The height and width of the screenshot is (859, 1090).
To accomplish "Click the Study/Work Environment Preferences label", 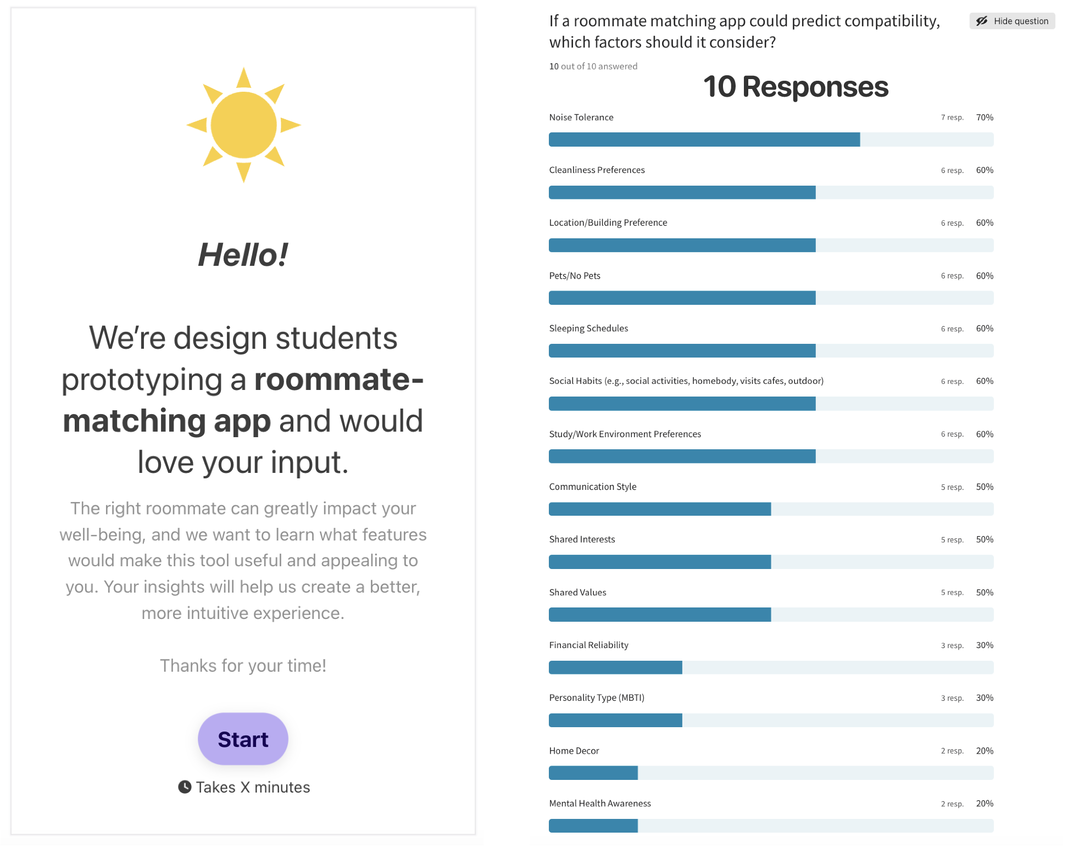I will (x=625, y=434).
